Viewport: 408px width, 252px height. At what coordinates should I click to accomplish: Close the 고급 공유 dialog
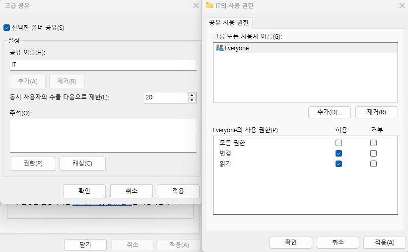pyautogui.click(x=196, y=5)
